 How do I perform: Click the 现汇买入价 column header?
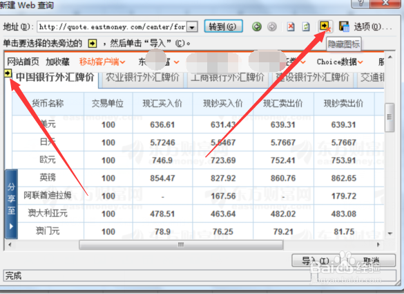162,104
